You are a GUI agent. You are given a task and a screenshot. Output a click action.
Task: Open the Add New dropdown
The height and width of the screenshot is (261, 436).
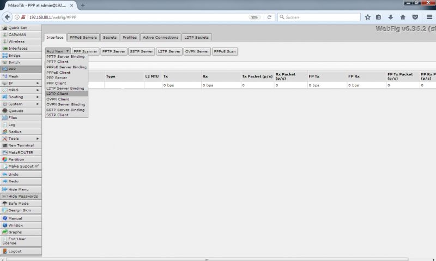57,51
